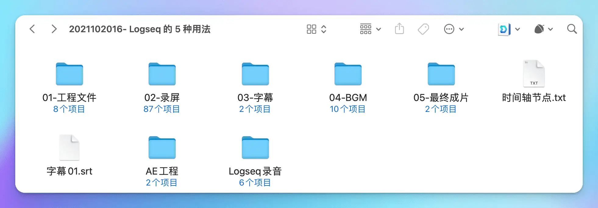Select the 03-字幕 folder icon

pyautogui.click(x=255, y=74)
